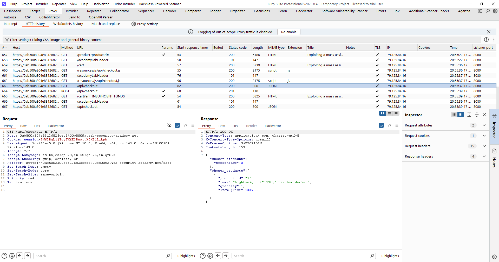Expand the Request attributes section
Viewport: 499px width, 262px height.
point(484,125)
